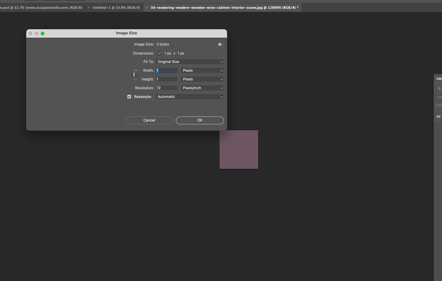Toggle the constrain proportions link icon

[x=134, y=75]
